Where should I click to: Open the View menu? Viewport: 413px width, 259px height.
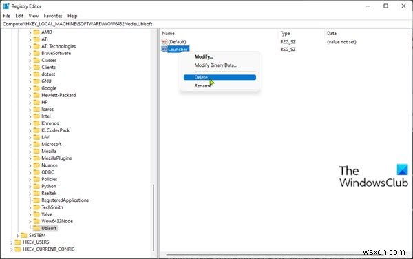(34, 16)
